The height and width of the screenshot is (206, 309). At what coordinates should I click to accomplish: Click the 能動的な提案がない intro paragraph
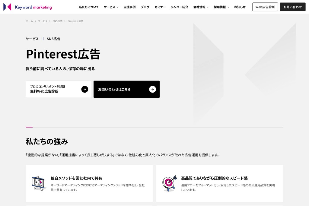(123, 155)
